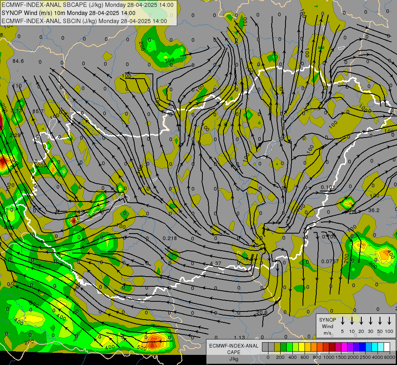This screenshot has height=365, width=397.
Task: Click the 50 m/s wind arrow in the SYNOP legend
Action: (380, 321)
